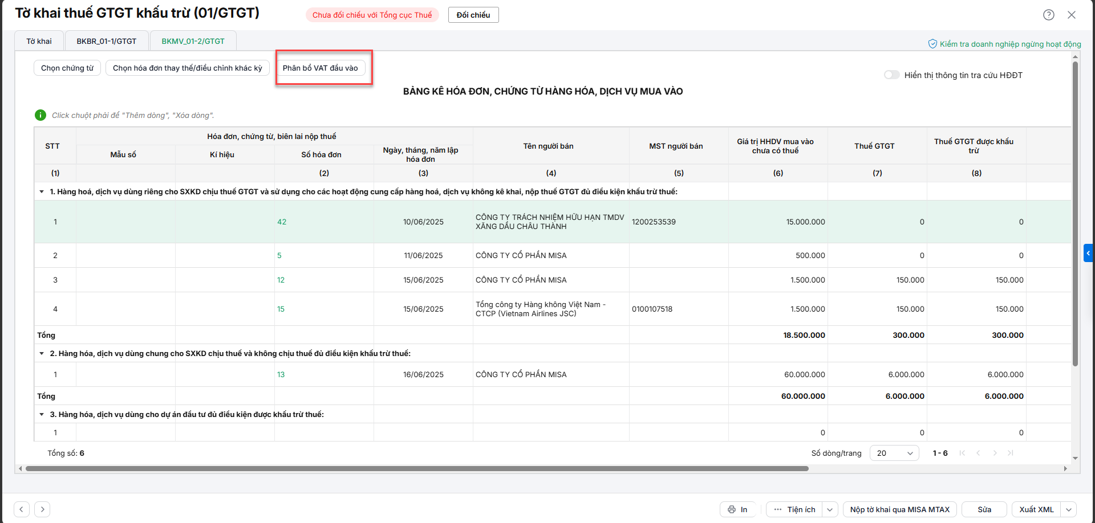Viewport: 1095px width, 523px height.
Task: Close the tax declaration window
Action: coord(1072,15)
